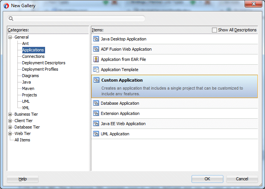Click the search magnifier icon
Viewport: 265px width, 189px height.
tap(11, 19)
